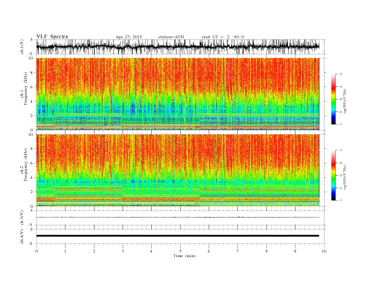The image size is (365, 282).
Task: Select the start UT = 2:40:0 label
Action: coord(223,37)
